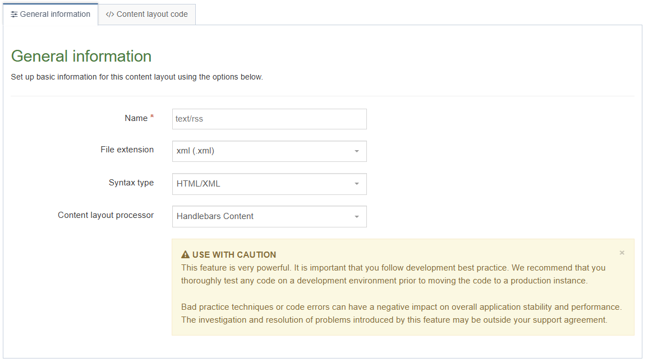Viewport: 648px width, 363px height.
Task: Click the Name field label
Action: click(135, 118)
